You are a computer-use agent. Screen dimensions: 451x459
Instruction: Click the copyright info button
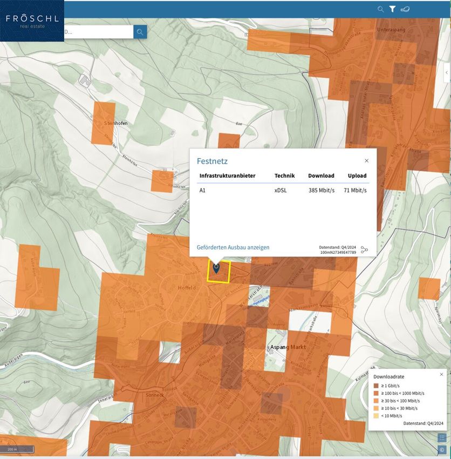442,449
